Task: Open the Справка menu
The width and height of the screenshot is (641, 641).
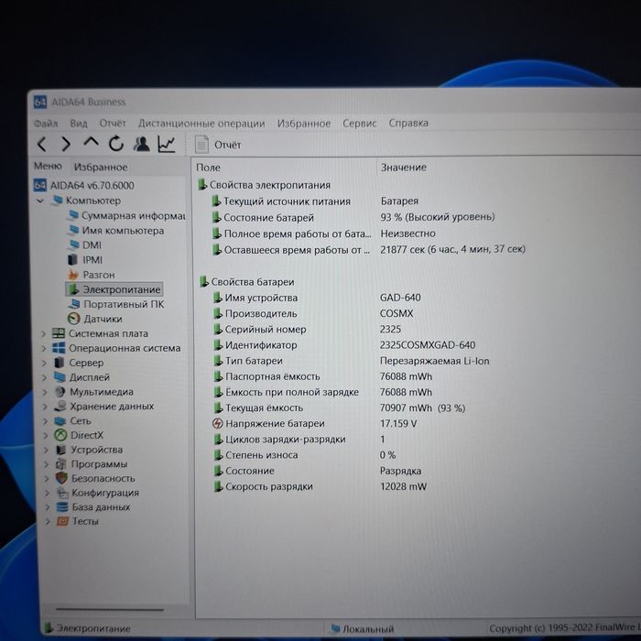Action: [408, 123]
